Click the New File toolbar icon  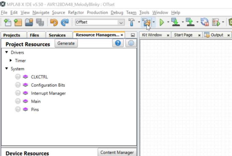[x=8, y=22]
